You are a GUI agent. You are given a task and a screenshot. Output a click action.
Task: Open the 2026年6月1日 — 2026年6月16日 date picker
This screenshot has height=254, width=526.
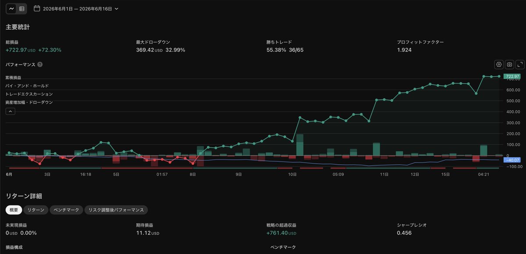76,8
